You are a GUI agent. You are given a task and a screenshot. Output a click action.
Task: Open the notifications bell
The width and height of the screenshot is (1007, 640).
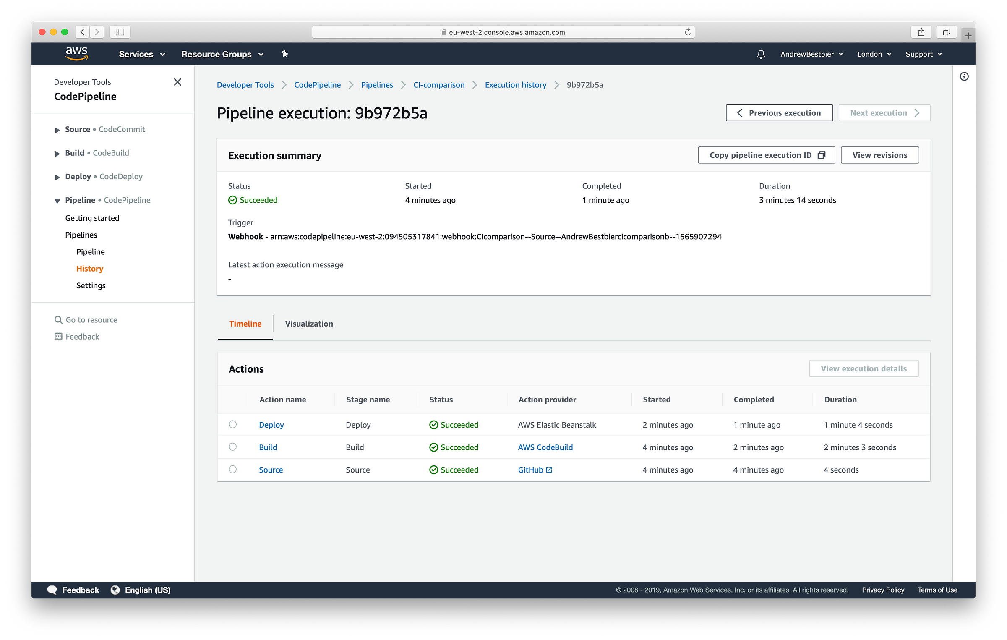(761, 54)
